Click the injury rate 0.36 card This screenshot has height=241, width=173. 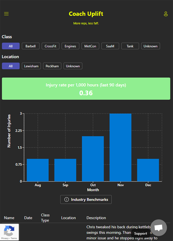tap(86, 89)
